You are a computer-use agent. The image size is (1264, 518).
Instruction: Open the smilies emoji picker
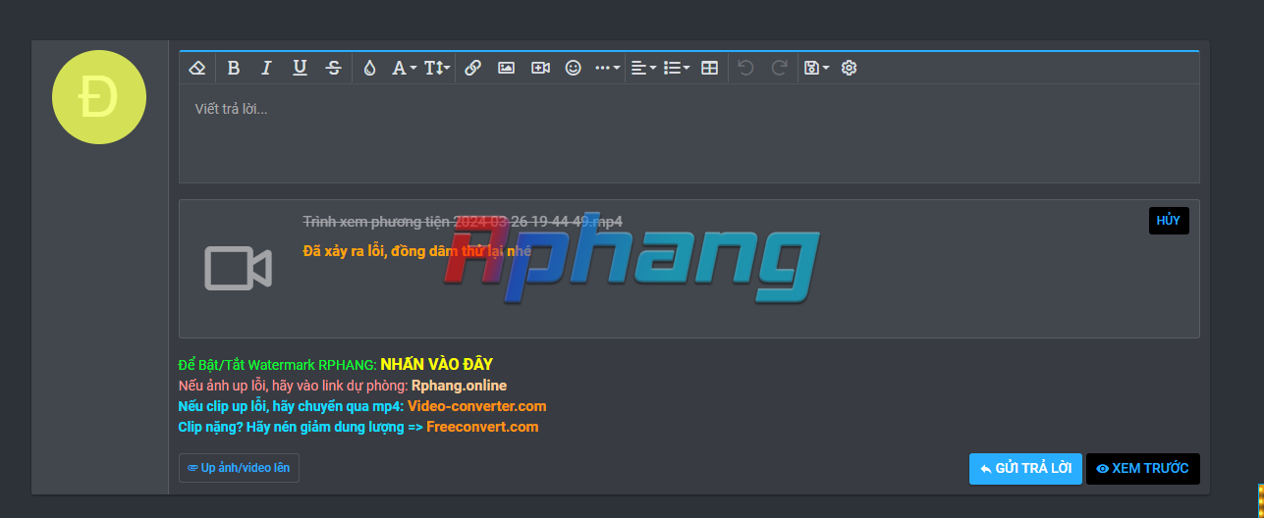(574, 68)
